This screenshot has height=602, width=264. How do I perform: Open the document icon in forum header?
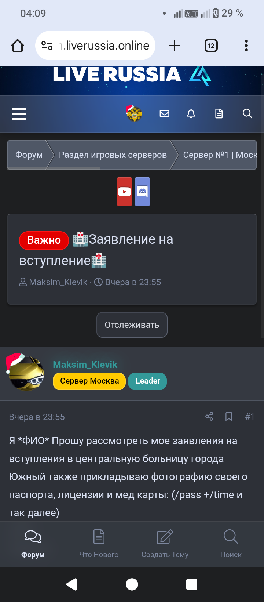219,114
